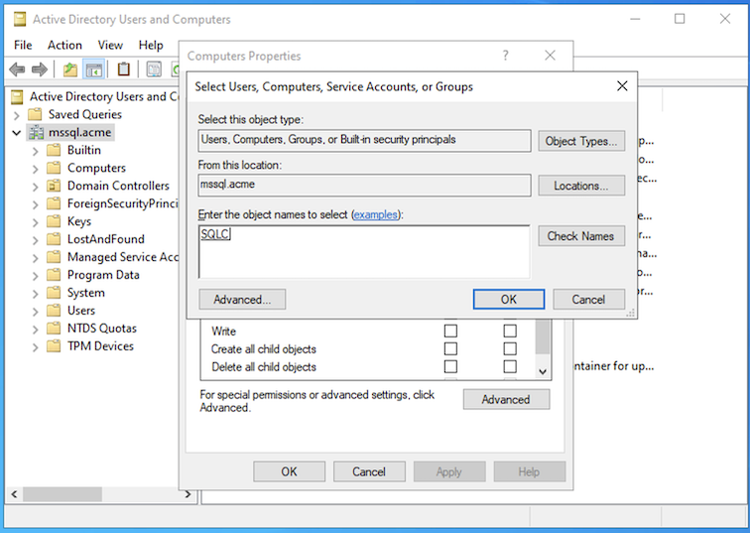Click the Check Names button
Image resolution: width=750 pixels, height=533 pixels.
pos(581,236)
